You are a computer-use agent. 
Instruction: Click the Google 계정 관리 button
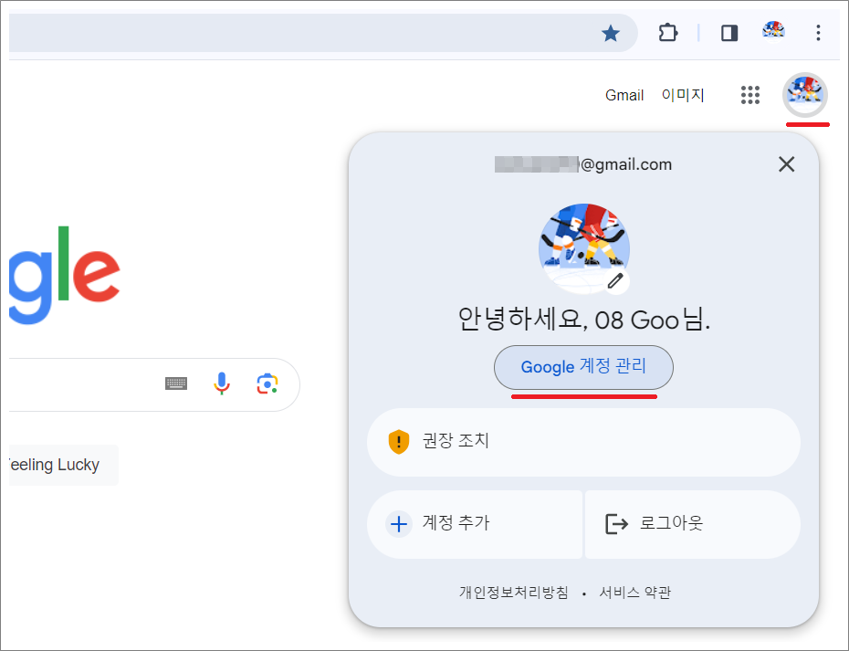click(583, 367)
